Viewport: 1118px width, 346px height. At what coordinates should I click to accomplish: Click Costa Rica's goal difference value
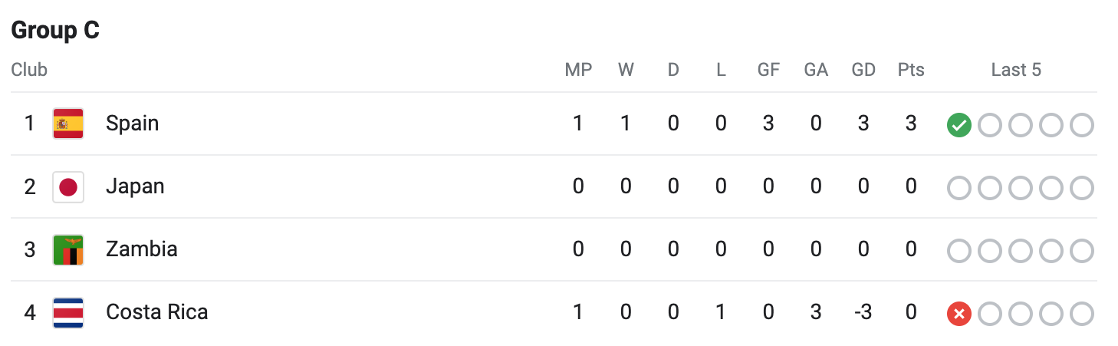863,312
